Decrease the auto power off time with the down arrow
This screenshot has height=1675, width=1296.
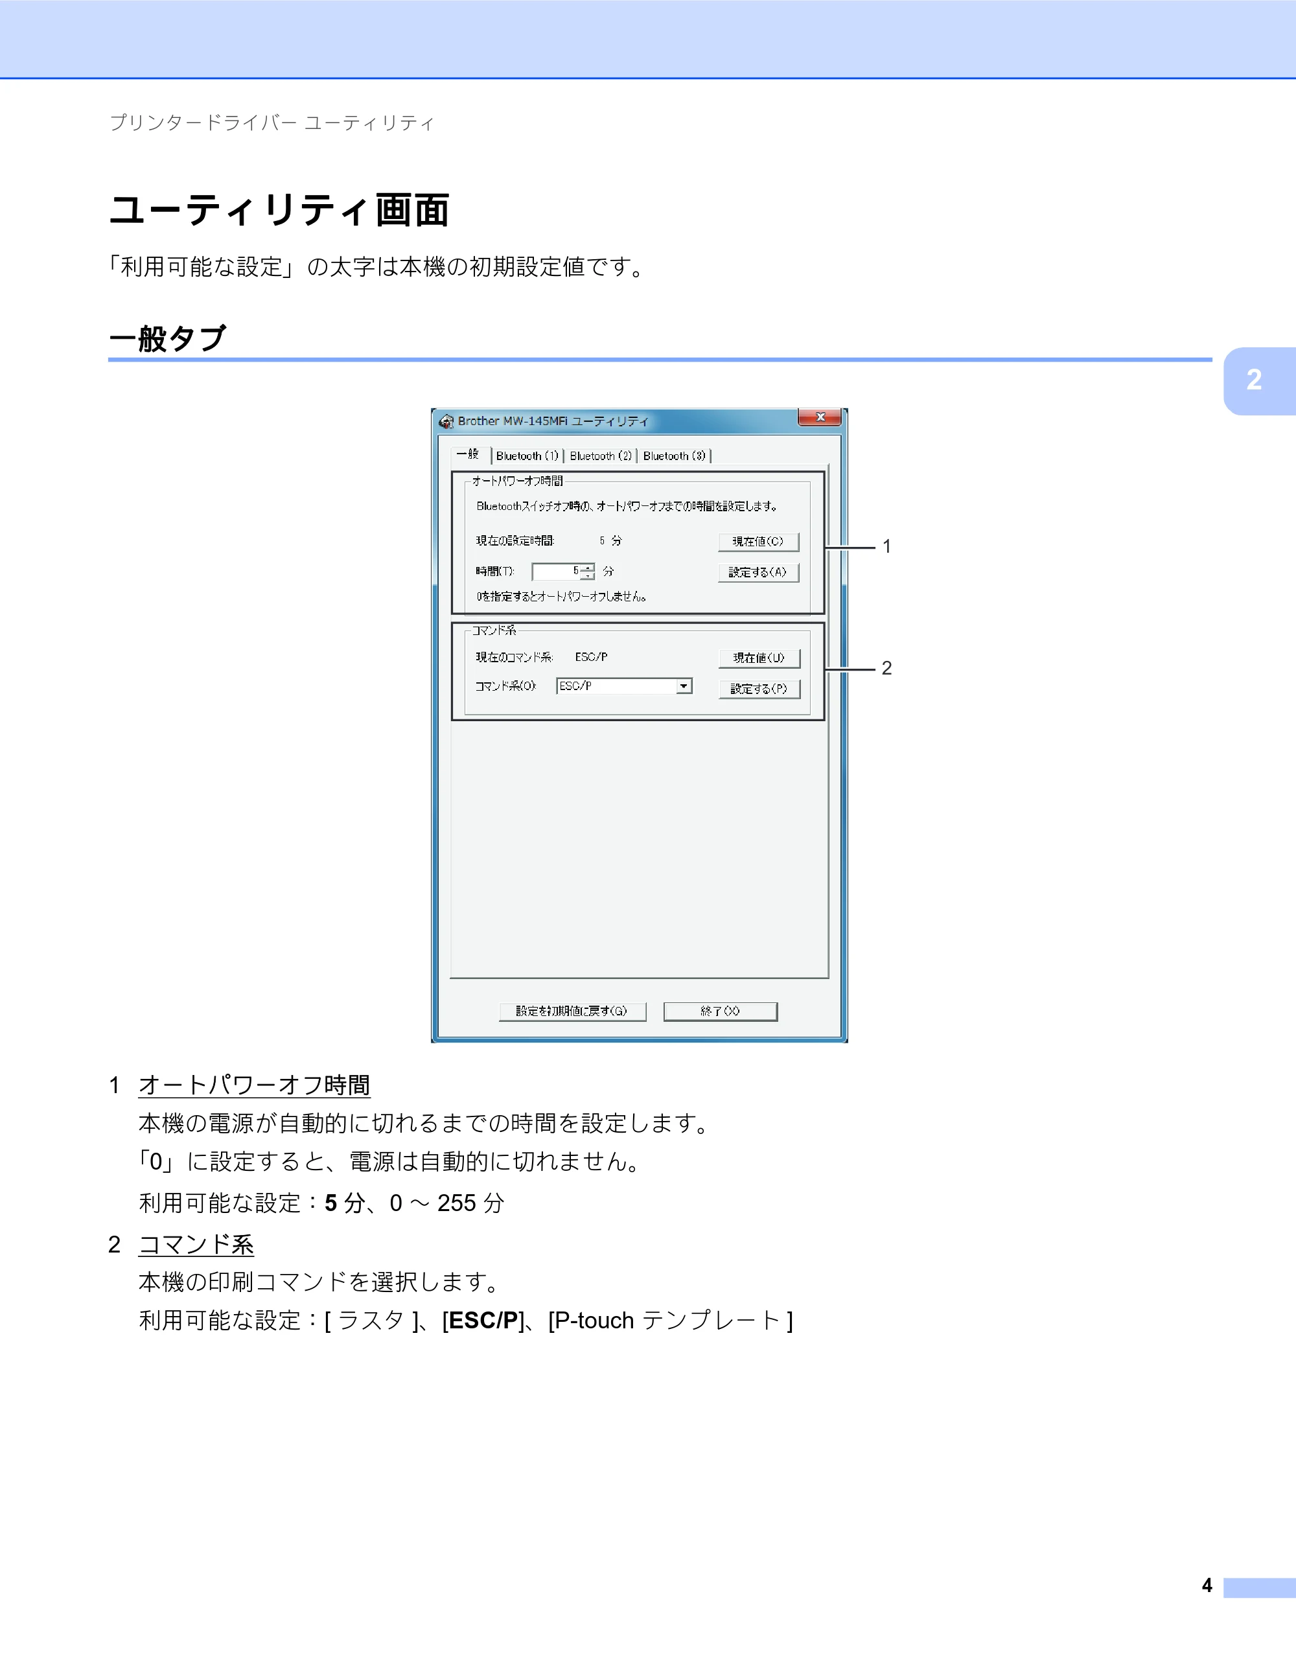588,576
